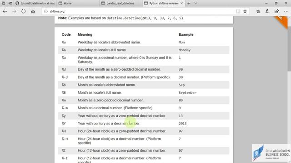291x163 pixels.
Task: Click 'Month as locale's abbreviated name.' text
Action: click(x=107, y=85)
